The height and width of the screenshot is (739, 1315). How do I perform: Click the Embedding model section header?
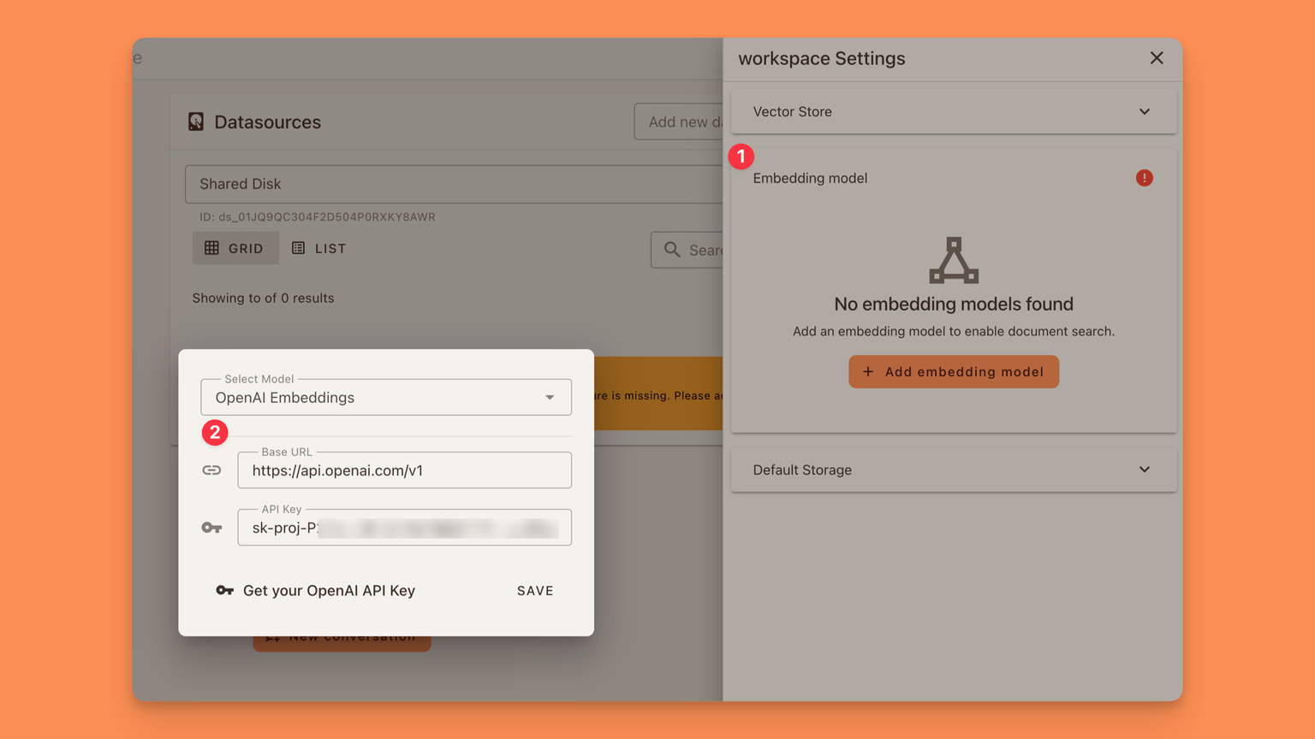tap(810, 178)
